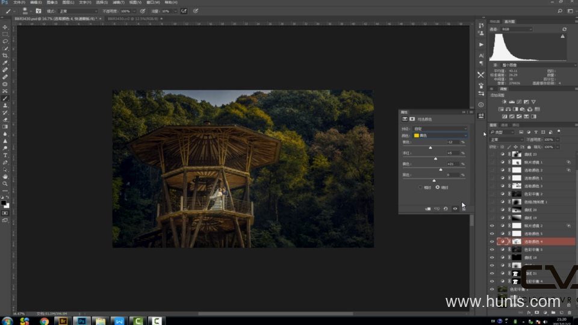Select the 相对 (Relative) radio button
578x325 pixels.
421,187
